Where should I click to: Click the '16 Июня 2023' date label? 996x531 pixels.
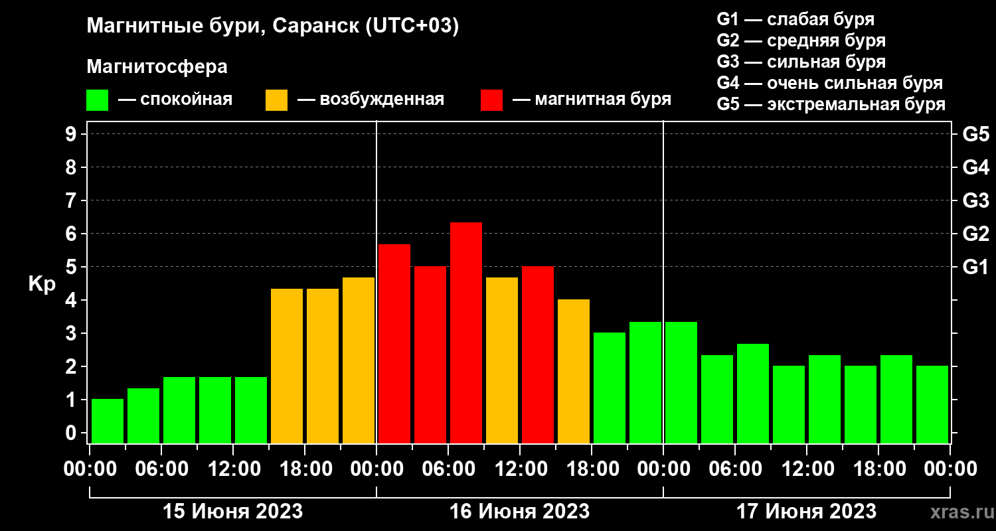[520, 512]
